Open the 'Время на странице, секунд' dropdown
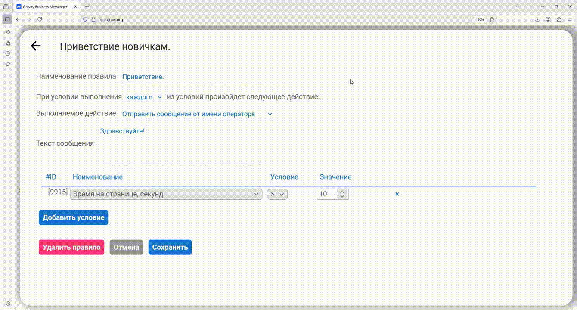The height and width of the screenshot is (310, 577). pyautogui.click(x=166, y=194)
